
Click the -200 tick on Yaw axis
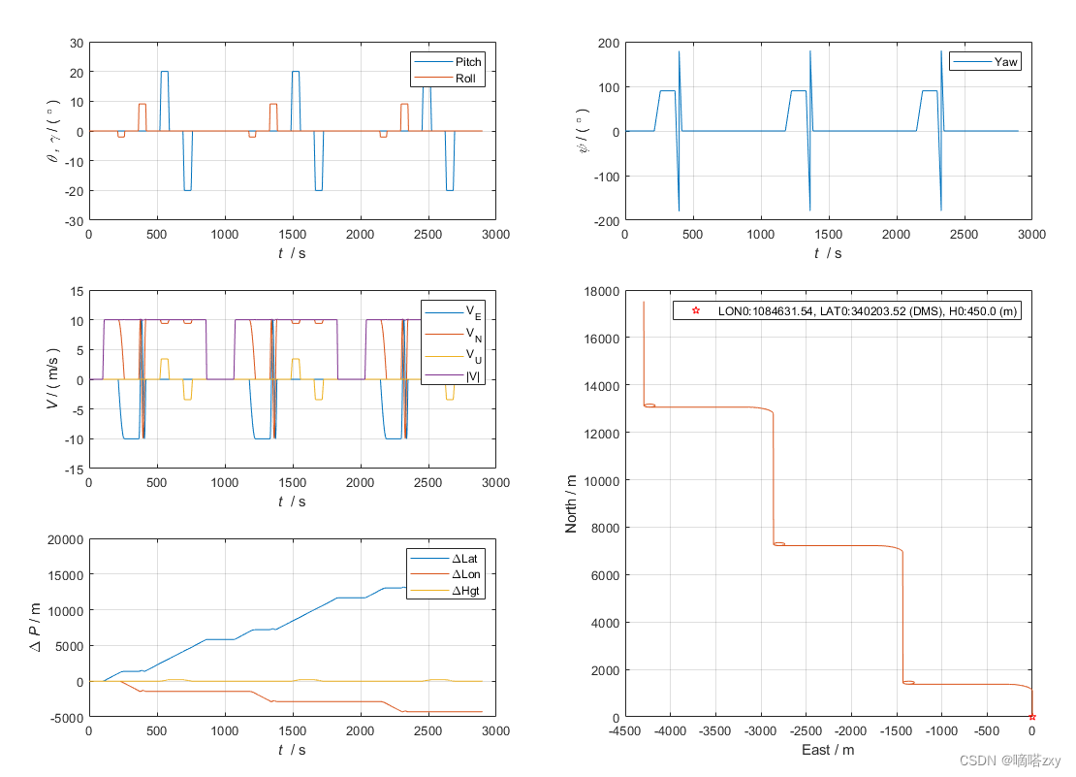[x=607, y=222]
